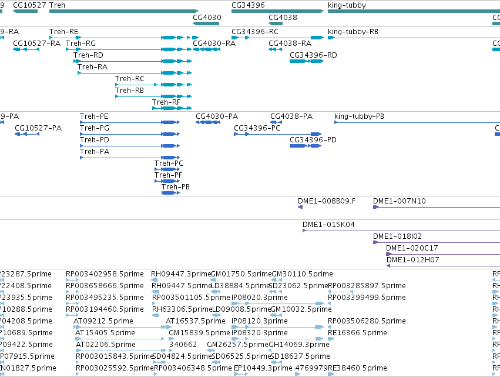
Task: Select transcript Treh-RB label
Action: (x=129, y=91)
